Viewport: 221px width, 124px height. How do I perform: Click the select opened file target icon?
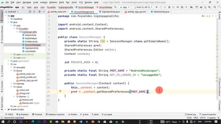click(x=30, y=12)
